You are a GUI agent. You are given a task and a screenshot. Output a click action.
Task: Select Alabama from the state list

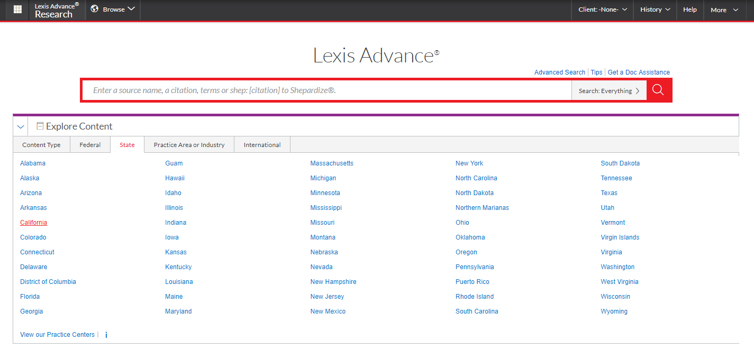[33, 163]
